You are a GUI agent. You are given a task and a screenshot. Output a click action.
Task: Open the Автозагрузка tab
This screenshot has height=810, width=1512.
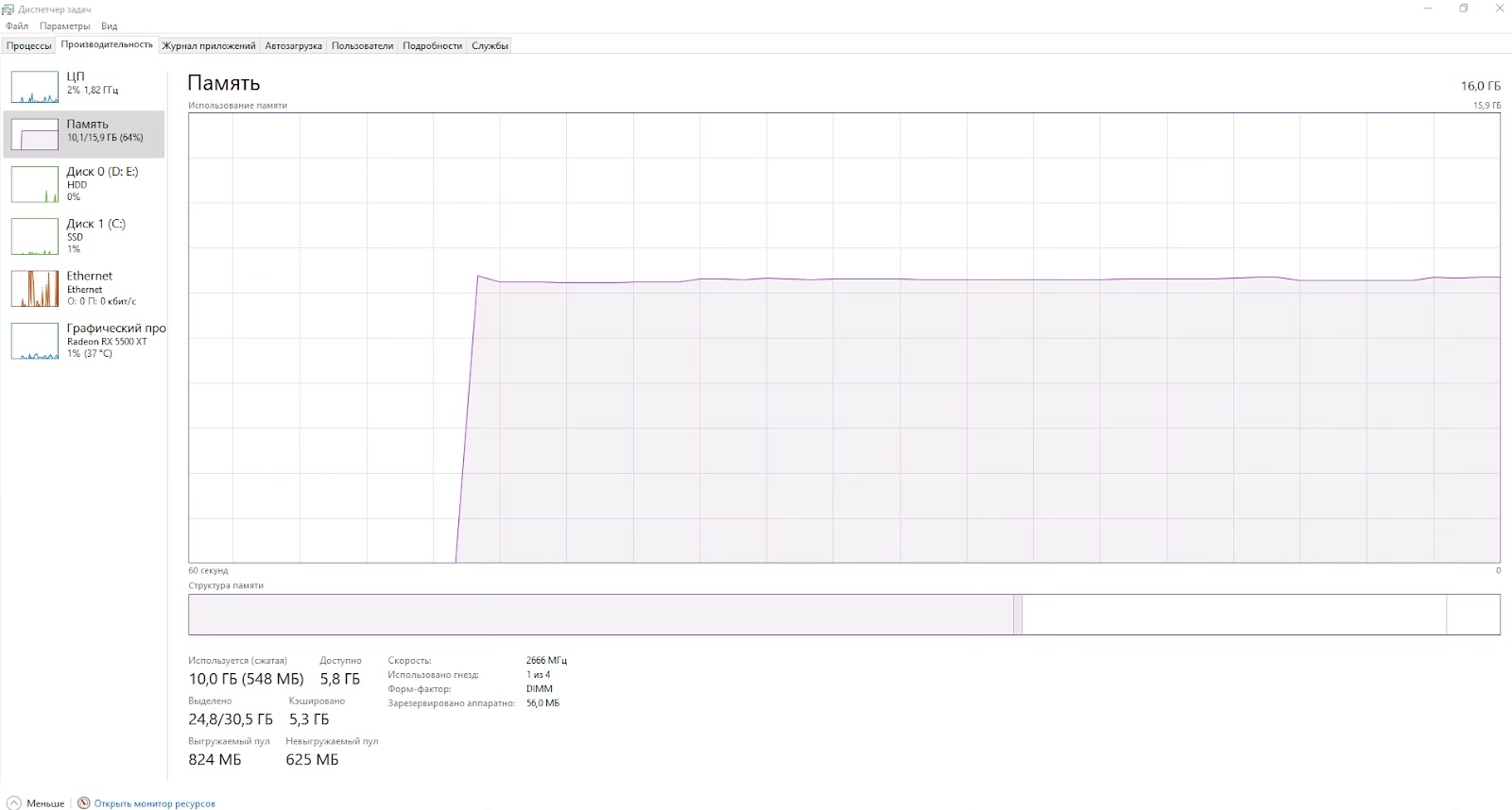(x=294, y=45)
